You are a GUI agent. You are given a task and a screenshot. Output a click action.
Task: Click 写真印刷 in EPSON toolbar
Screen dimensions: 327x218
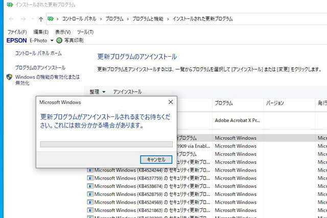click(74, 40)
